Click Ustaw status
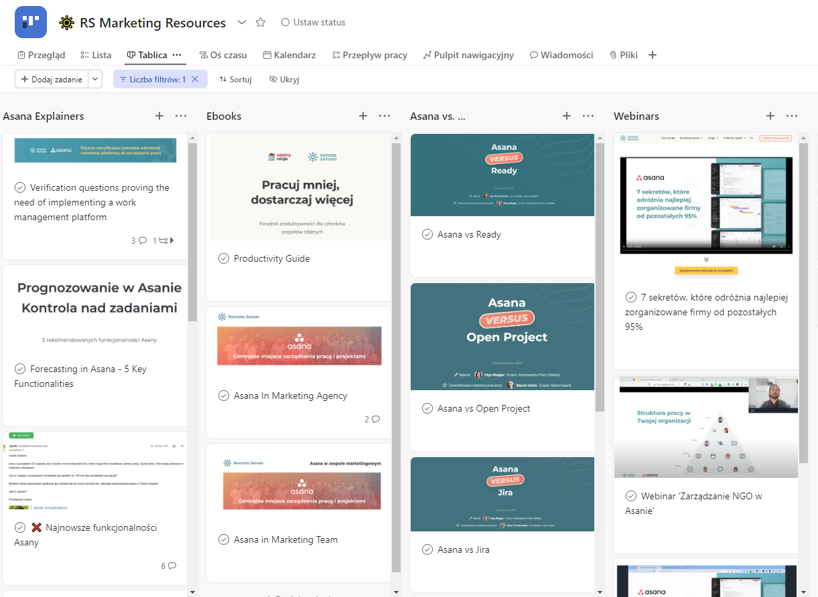This screenshot has height=597, width=818. tap(314, 22)
